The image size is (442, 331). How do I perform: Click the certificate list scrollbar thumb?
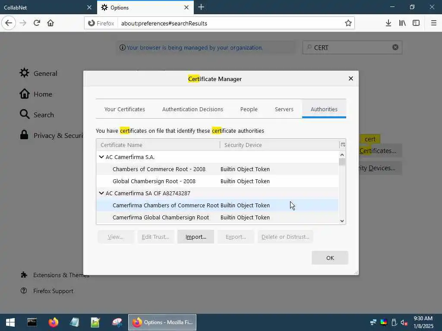342,162
